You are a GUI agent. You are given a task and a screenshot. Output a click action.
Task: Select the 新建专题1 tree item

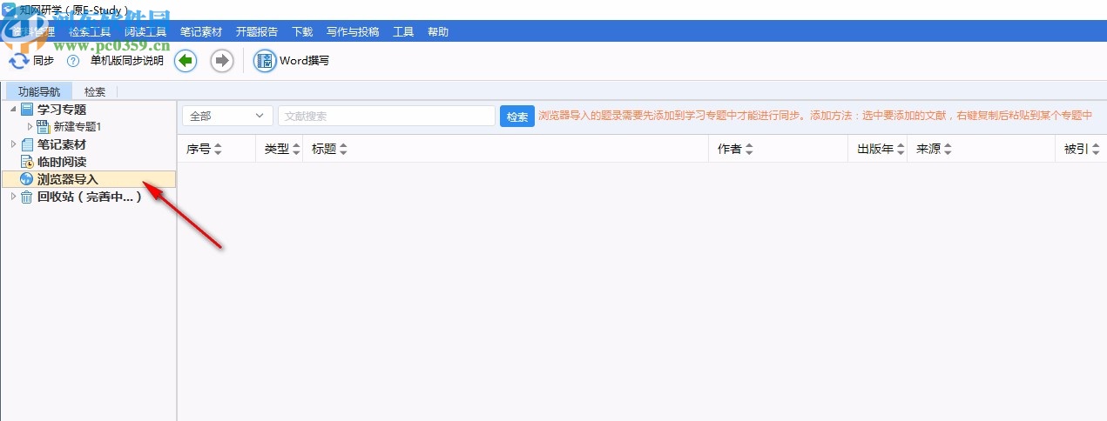tap(78, 127)
